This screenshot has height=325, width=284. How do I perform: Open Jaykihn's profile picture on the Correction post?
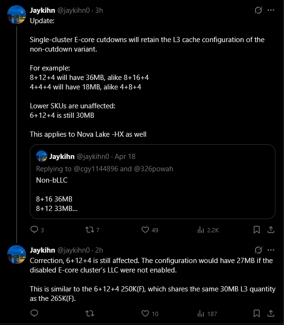point(17,255)
